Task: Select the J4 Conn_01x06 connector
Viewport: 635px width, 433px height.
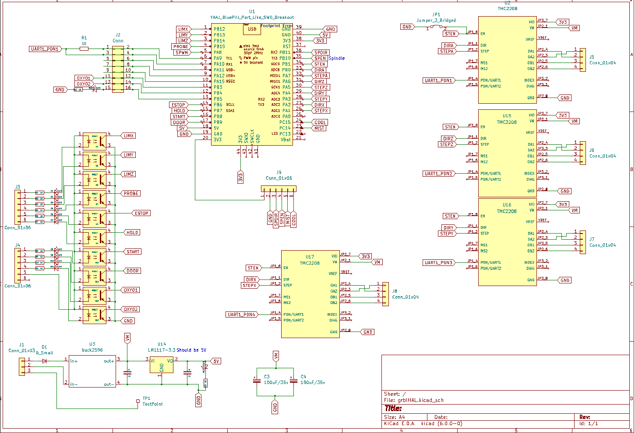Action: tap(18, 265)
